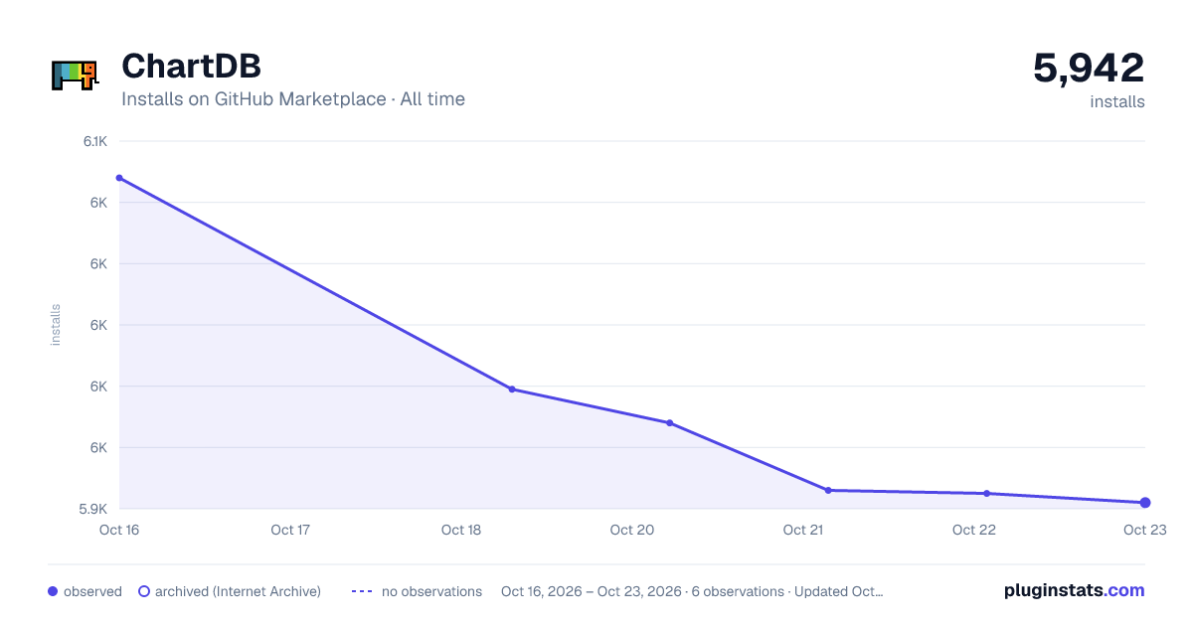The width and height of the screenshot is (1193, 626).
Task: Open the pluginstats.com link
Action: pyautogui.click(x=1074, y=590)
